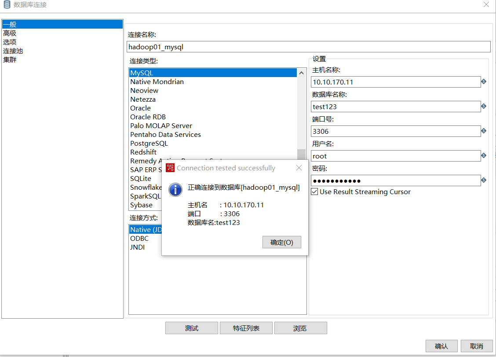Screen dimensions: 496x357
Task: Click variable diamond icon beside 端口号 field
Action: pos(484,131)
